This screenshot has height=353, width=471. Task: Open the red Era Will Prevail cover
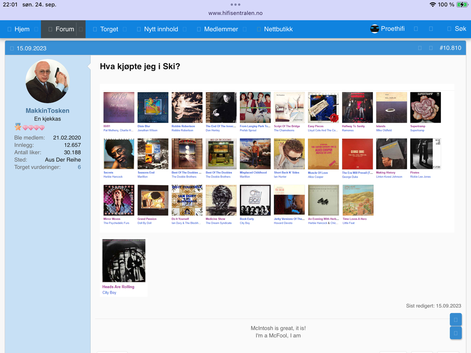point(358,154)
